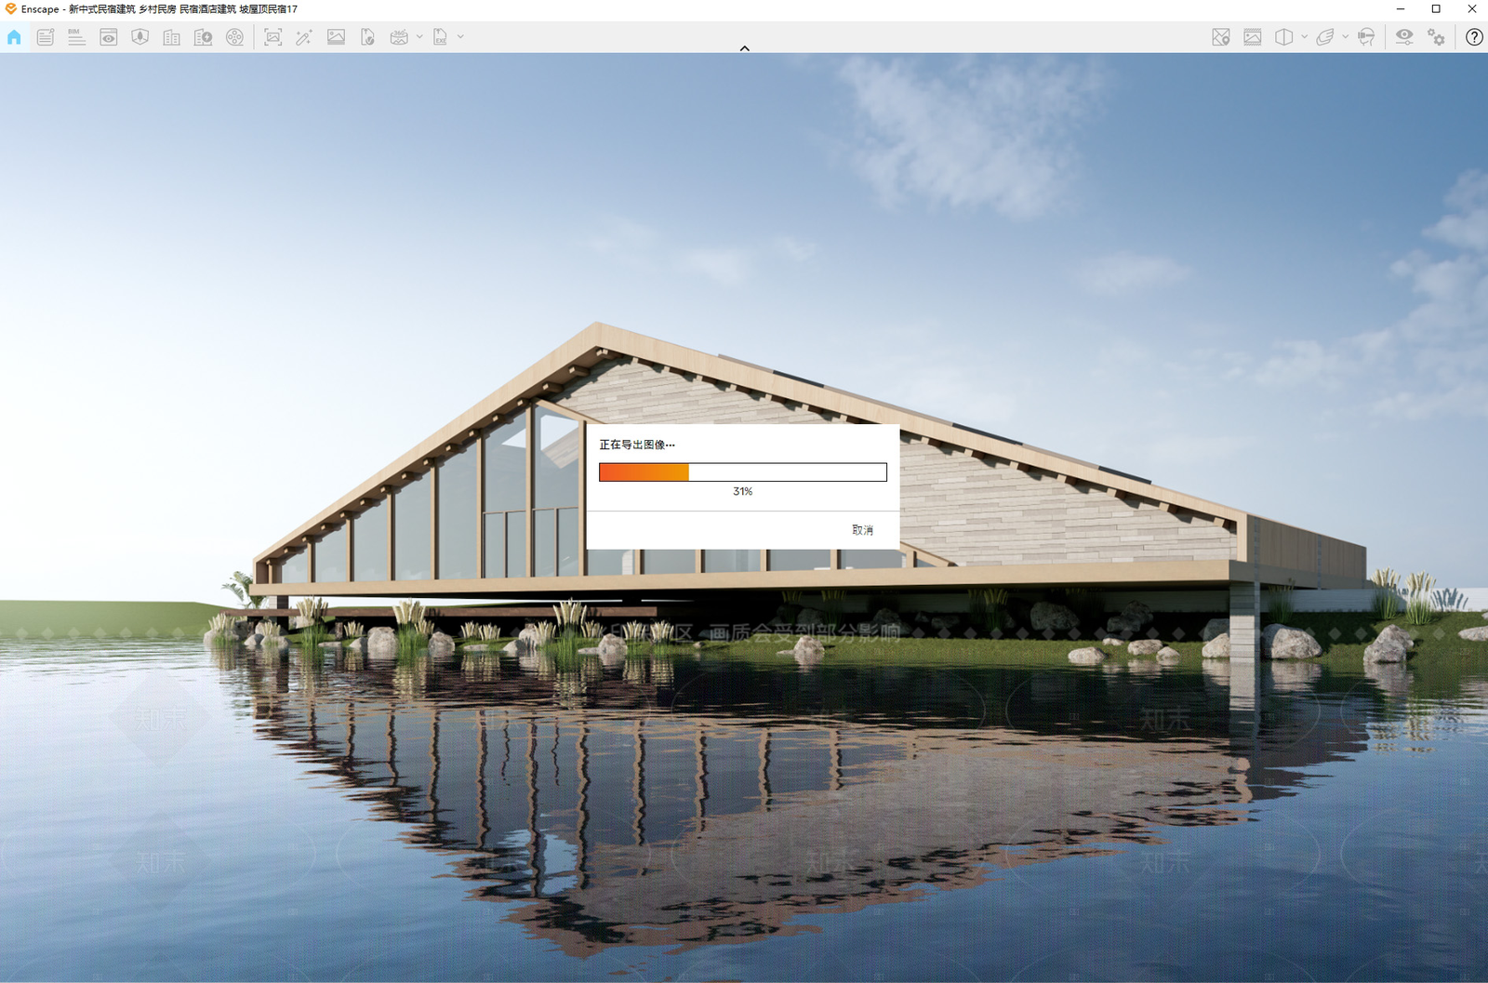Open visual settings eye slider icon
The height and width of the screenshot is (983, 1488).
tap(1404, 37)
